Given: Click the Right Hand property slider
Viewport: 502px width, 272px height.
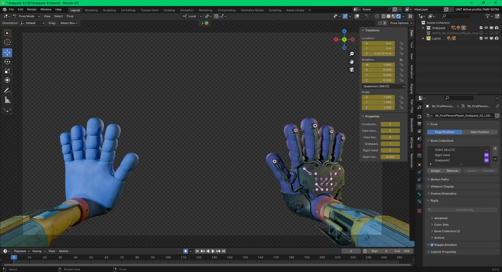Looking at the screenshot, I should pos(390,150).
